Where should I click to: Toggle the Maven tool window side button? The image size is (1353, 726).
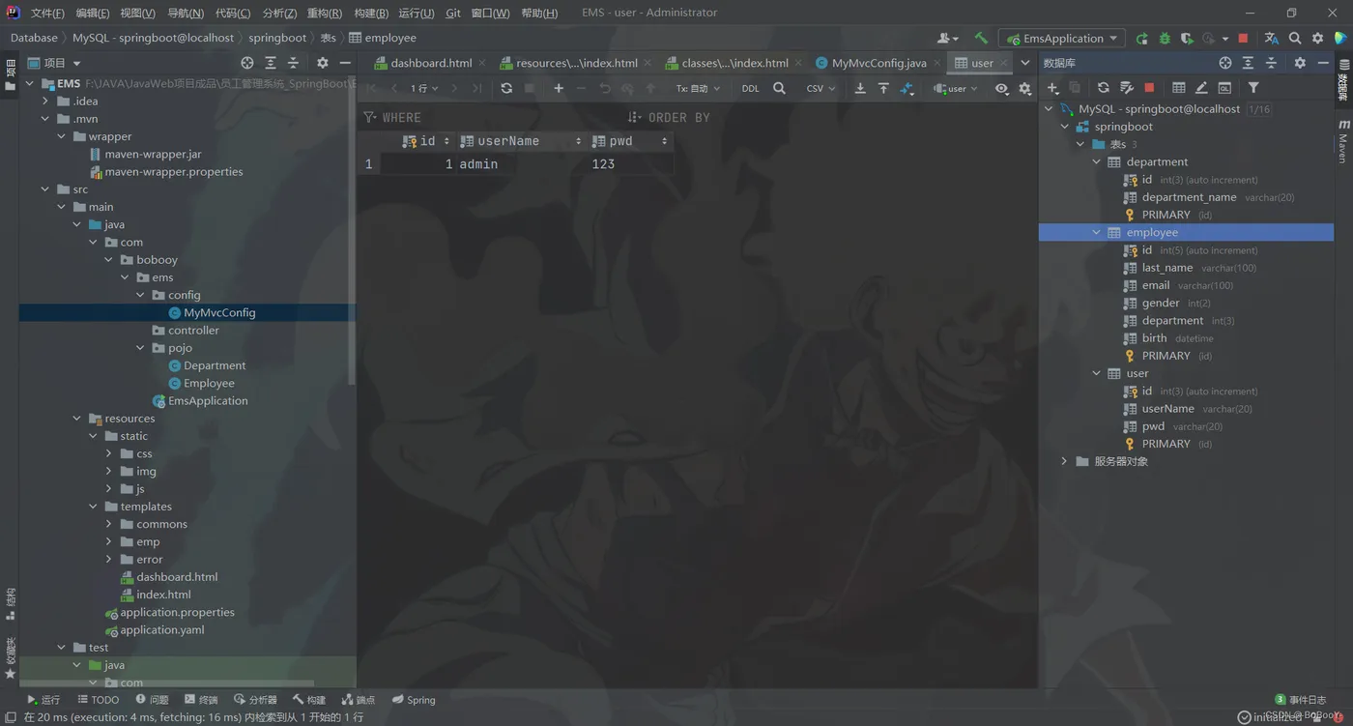(x=1343, y=141)
